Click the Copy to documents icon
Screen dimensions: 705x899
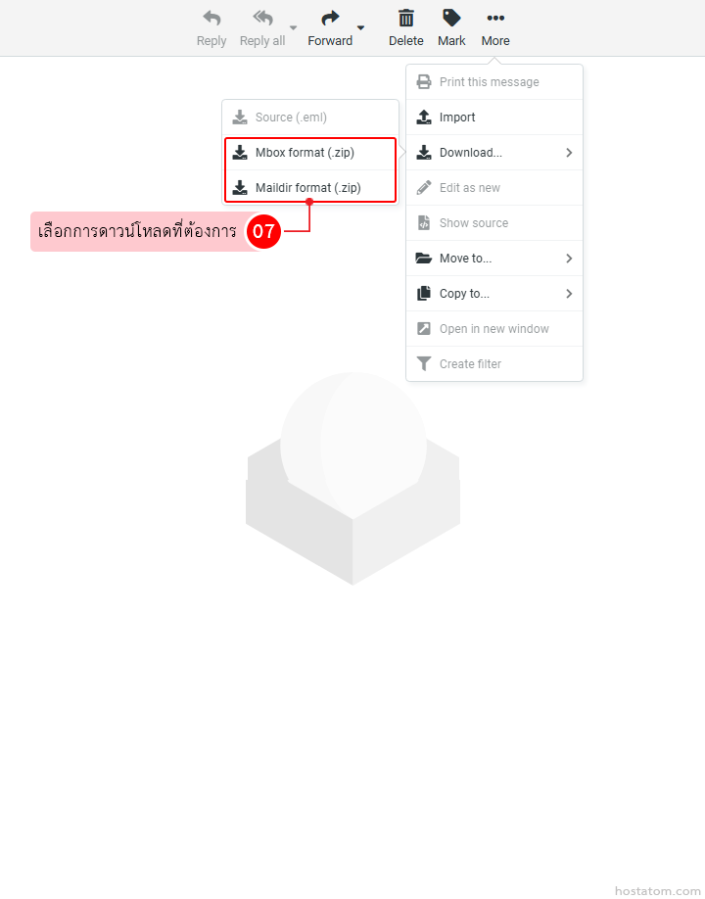[x=424, y=293]
